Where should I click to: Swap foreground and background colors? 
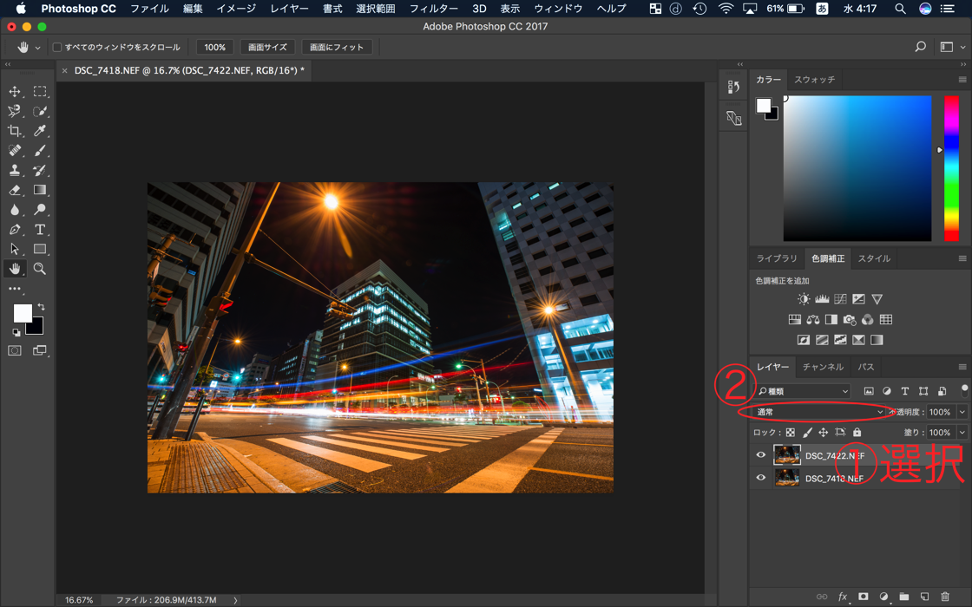(41, 307)
